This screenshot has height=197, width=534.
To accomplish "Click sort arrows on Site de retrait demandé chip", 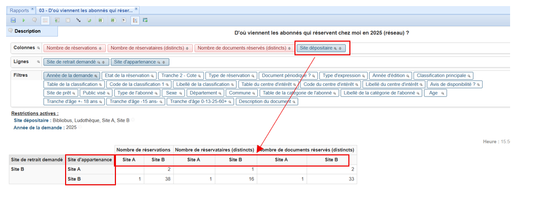I will [x=104, y=62].
